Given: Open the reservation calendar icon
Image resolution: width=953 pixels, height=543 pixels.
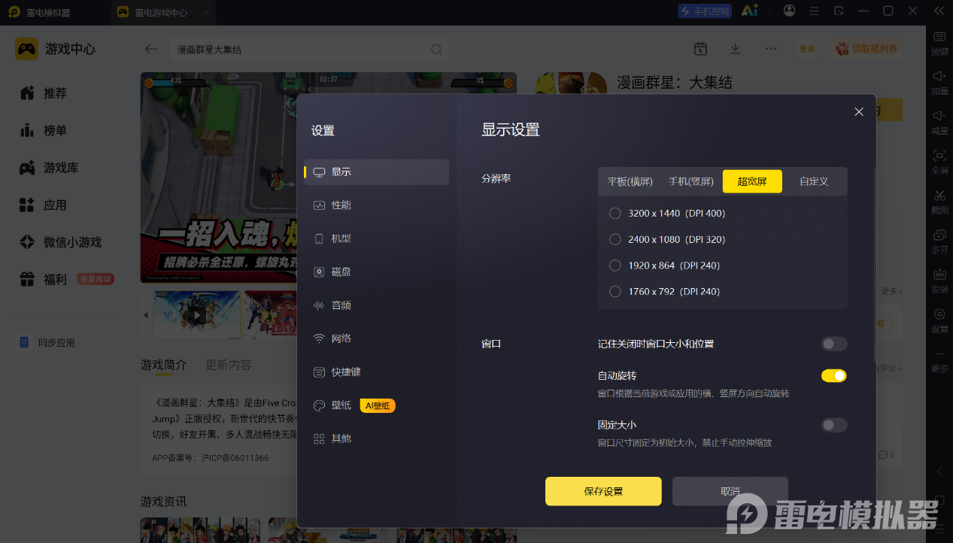Looking at the screenshot, I should click(700, 49).
